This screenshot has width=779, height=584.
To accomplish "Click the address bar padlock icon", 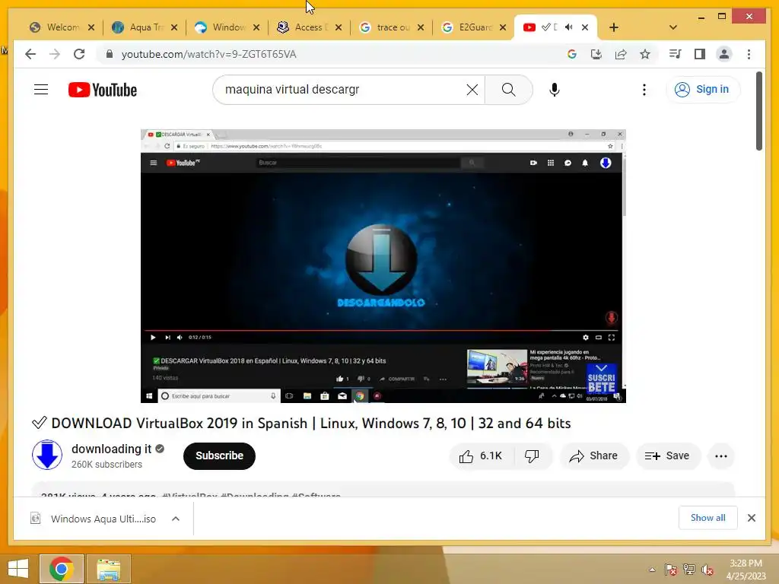I will tap(110, 54).
